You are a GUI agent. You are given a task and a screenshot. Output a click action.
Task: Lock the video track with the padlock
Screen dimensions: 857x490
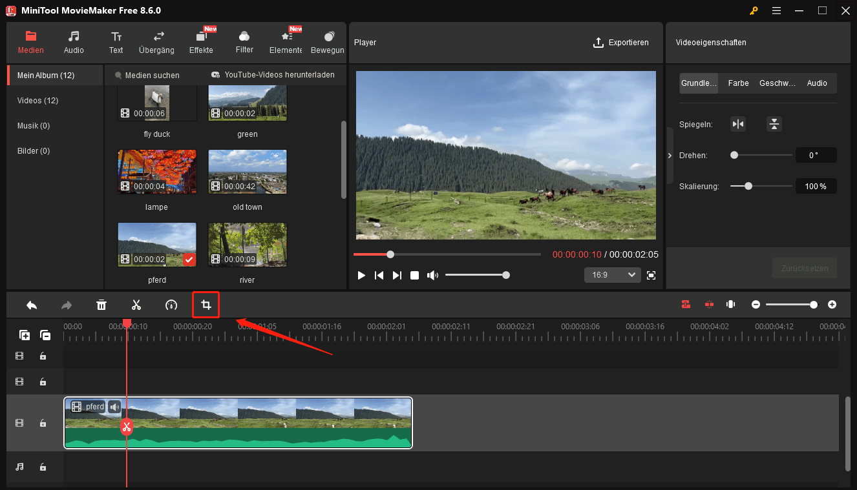coord(43,423)
